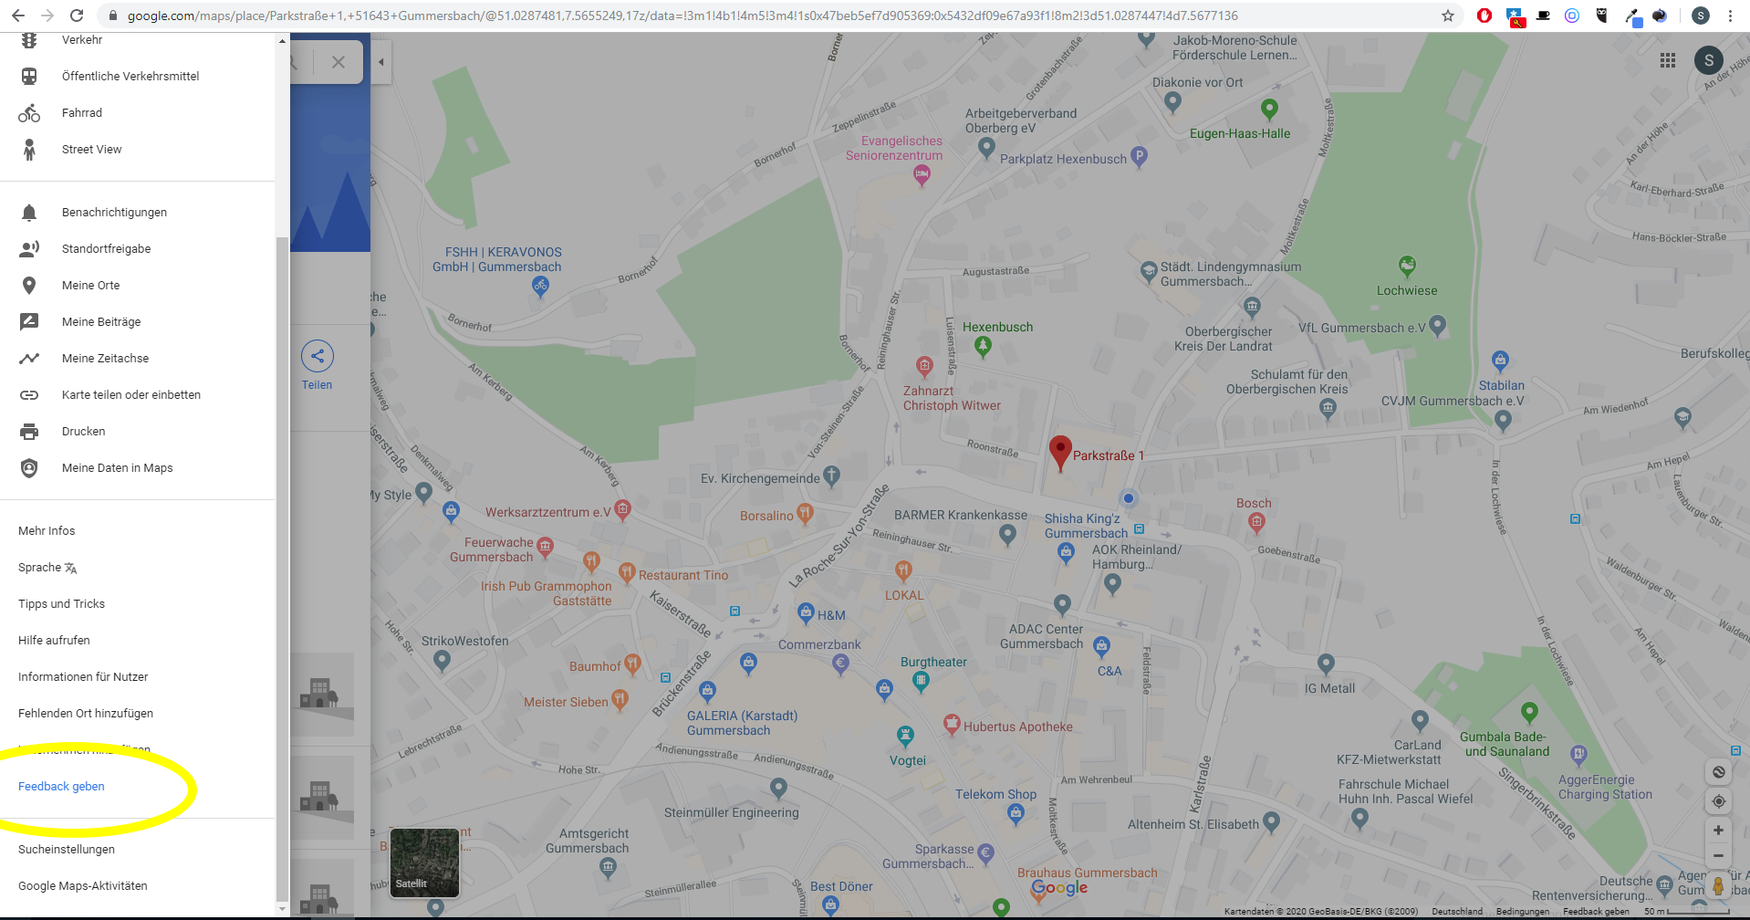
Task: Click Fehlenden Ort hinzufügen
Action: (86, 714)
